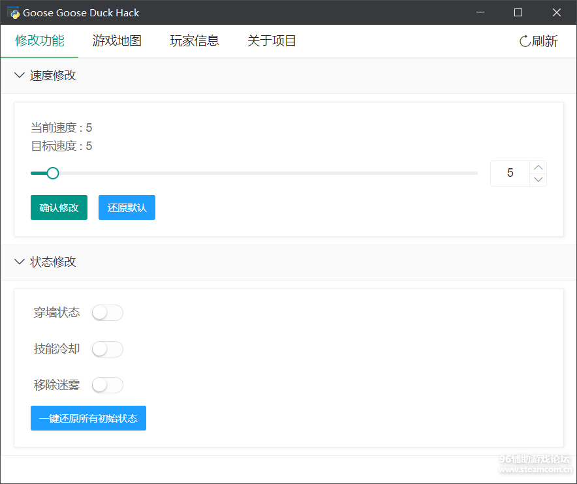
Task: Click speed value down arrow
Action: coord(538,179)
